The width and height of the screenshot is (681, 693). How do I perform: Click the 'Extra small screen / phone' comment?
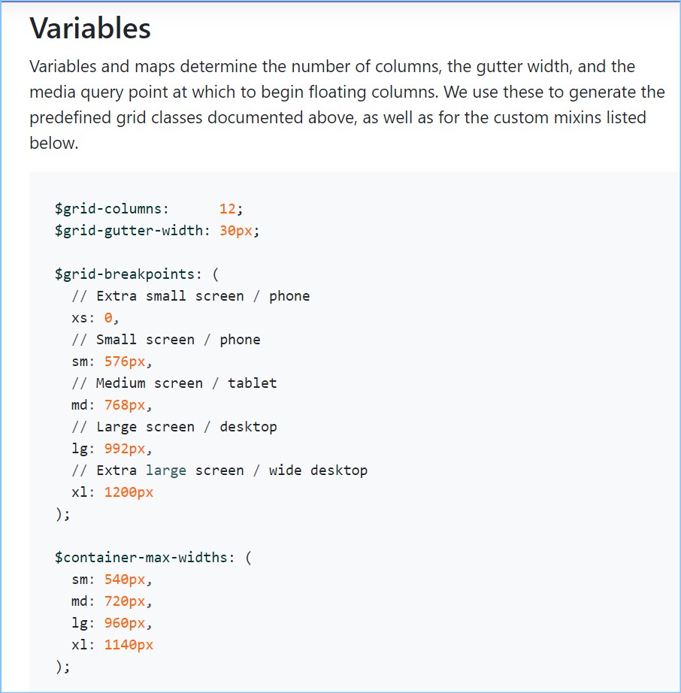coord(190,296)
